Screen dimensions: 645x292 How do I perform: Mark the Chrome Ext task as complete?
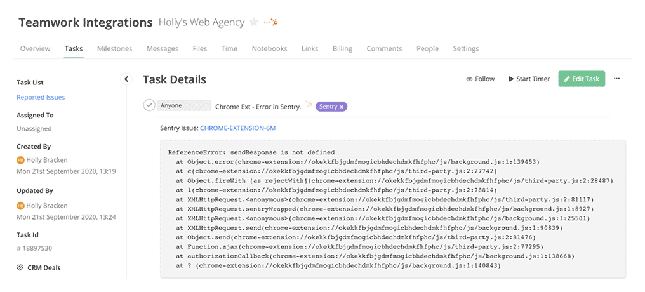click(x=149, y=105)
